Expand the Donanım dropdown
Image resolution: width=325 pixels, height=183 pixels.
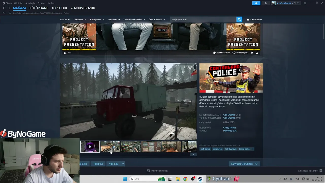[x=114, y=20]
